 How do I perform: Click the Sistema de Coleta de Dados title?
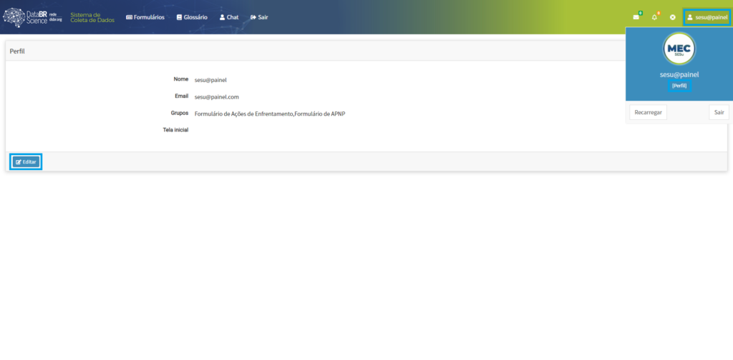pyautogui.click(x=92, y=17)
